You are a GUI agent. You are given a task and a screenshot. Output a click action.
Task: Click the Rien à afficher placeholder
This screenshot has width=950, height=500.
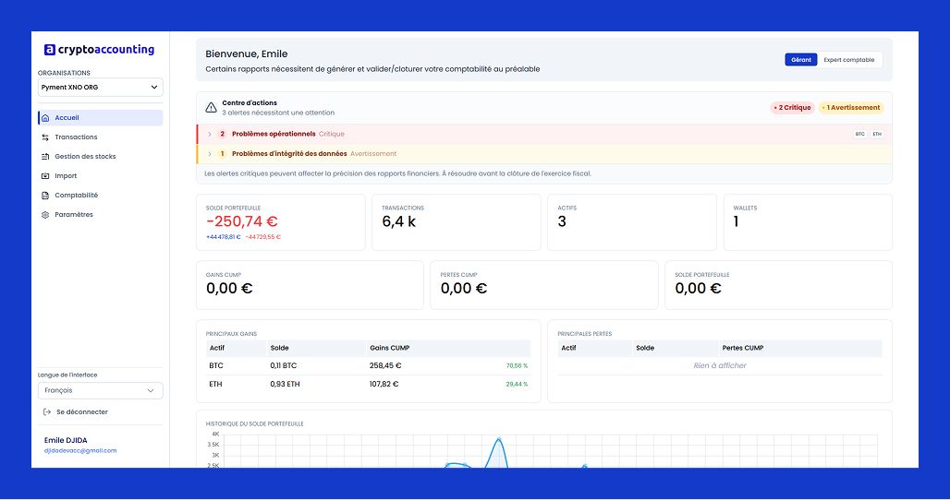coord(720,366)
